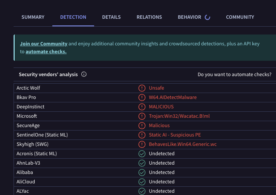
Task: Select the DETECTION tab
Action: (x=73, y=17)
